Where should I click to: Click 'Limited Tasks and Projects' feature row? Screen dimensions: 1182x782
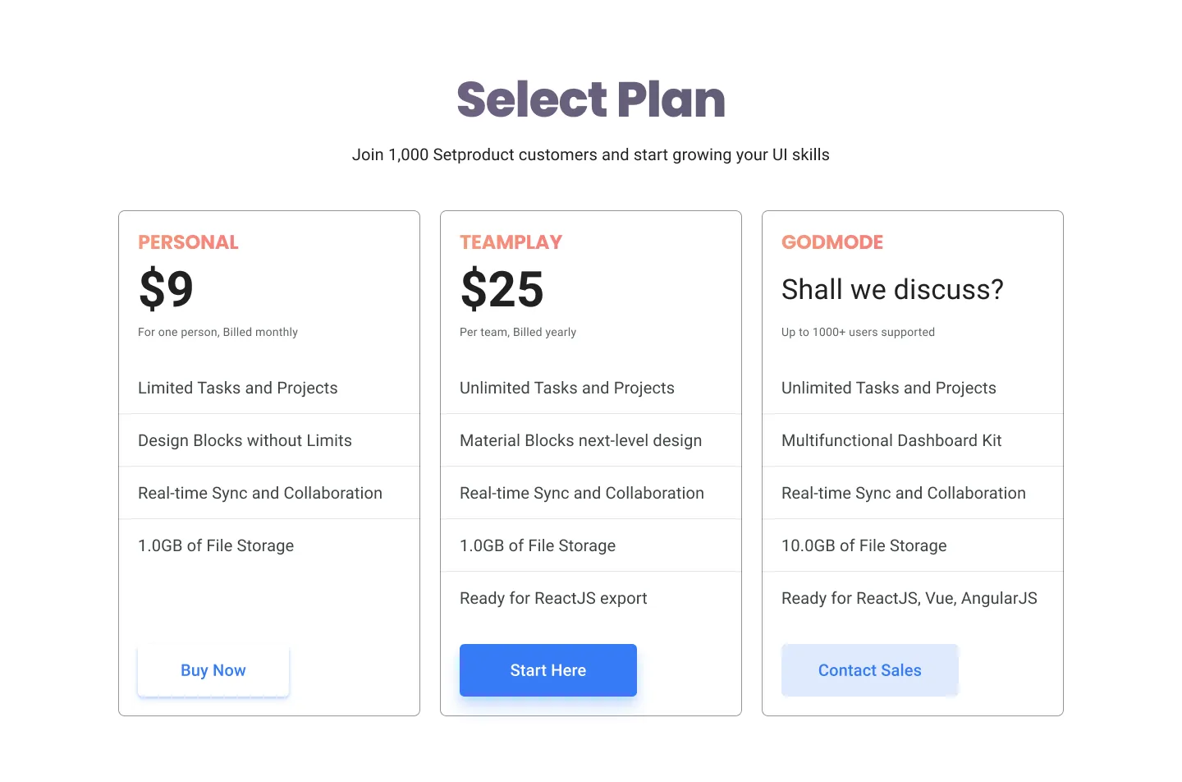(x=238, y=388)
